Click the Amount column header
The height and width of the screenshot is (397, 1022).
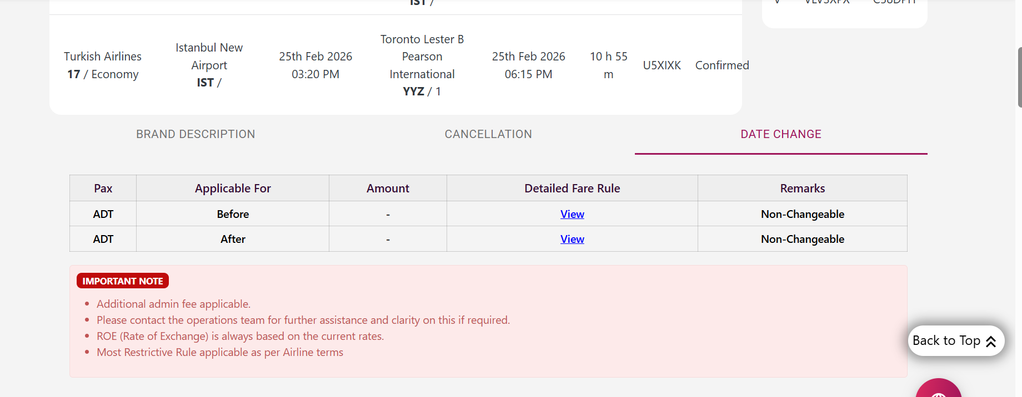(388, 189)
